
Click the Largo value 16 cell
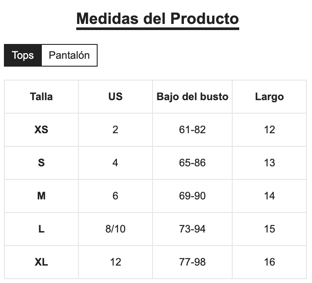[269, 262]
